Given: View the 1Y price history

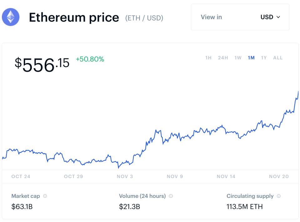Looking at the screenshot, I should click(264, 58).
